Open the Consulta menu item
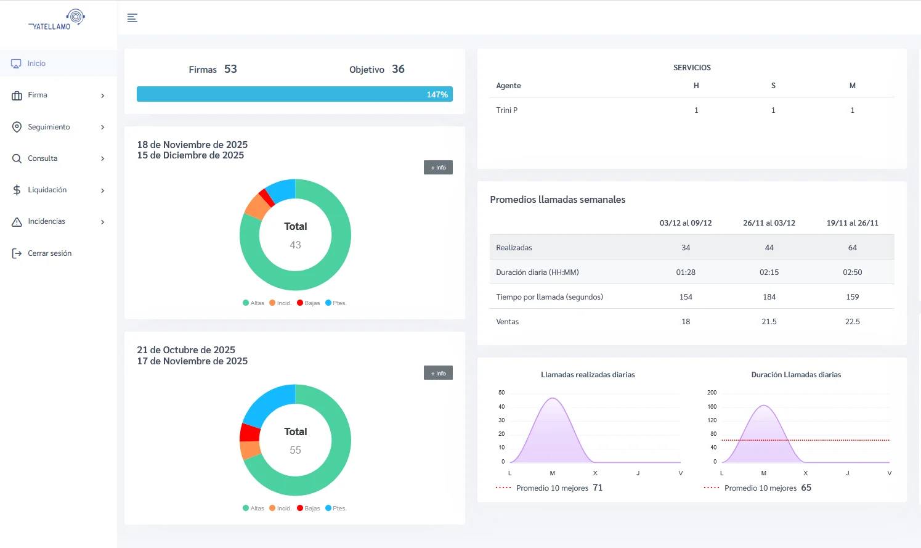The image size is (921, 548). [43, 158]
